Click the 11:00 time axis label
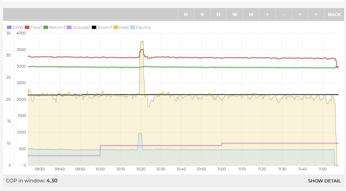The image size is (346, 191). point(222,169)
